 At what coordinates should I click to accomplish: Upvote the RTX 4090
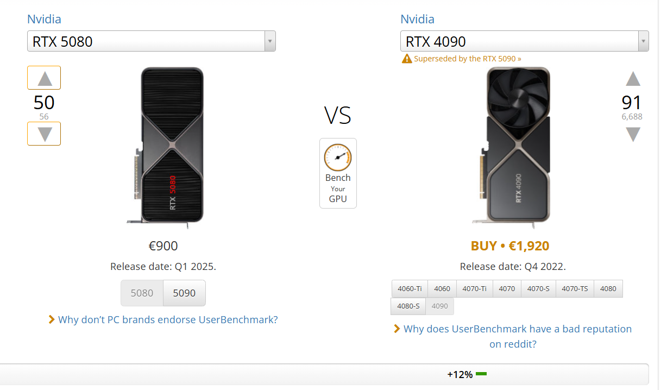[633, 79]
